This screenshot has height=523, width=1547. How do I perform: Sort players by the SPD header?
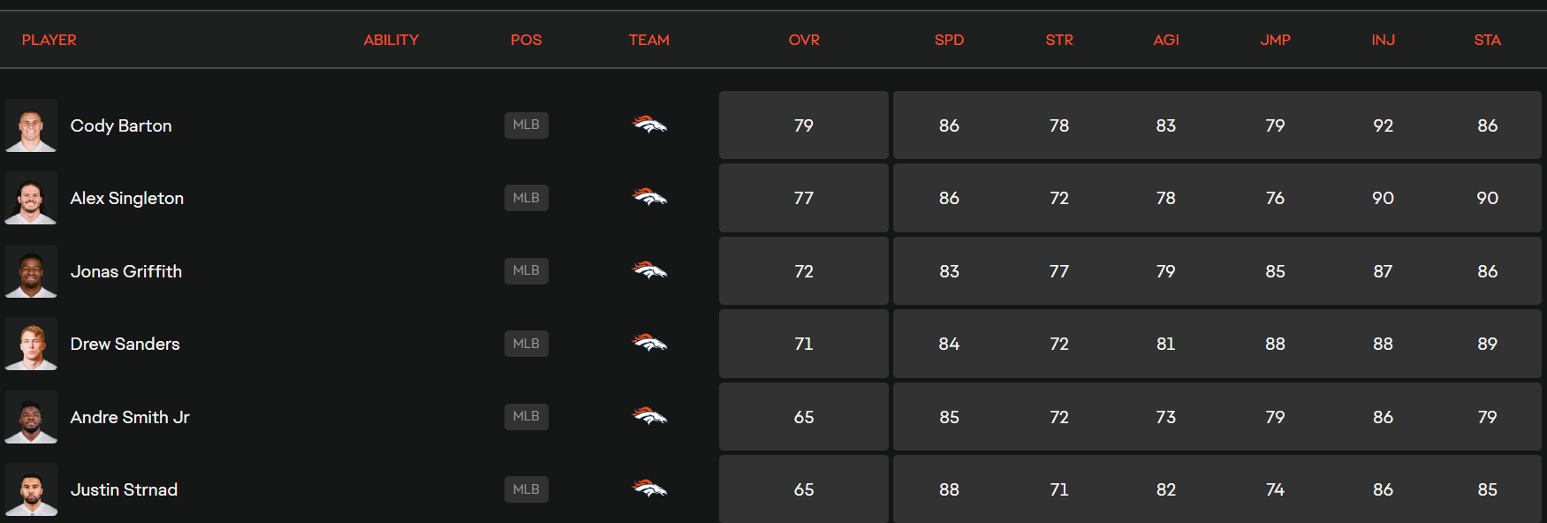coord(949,40)
